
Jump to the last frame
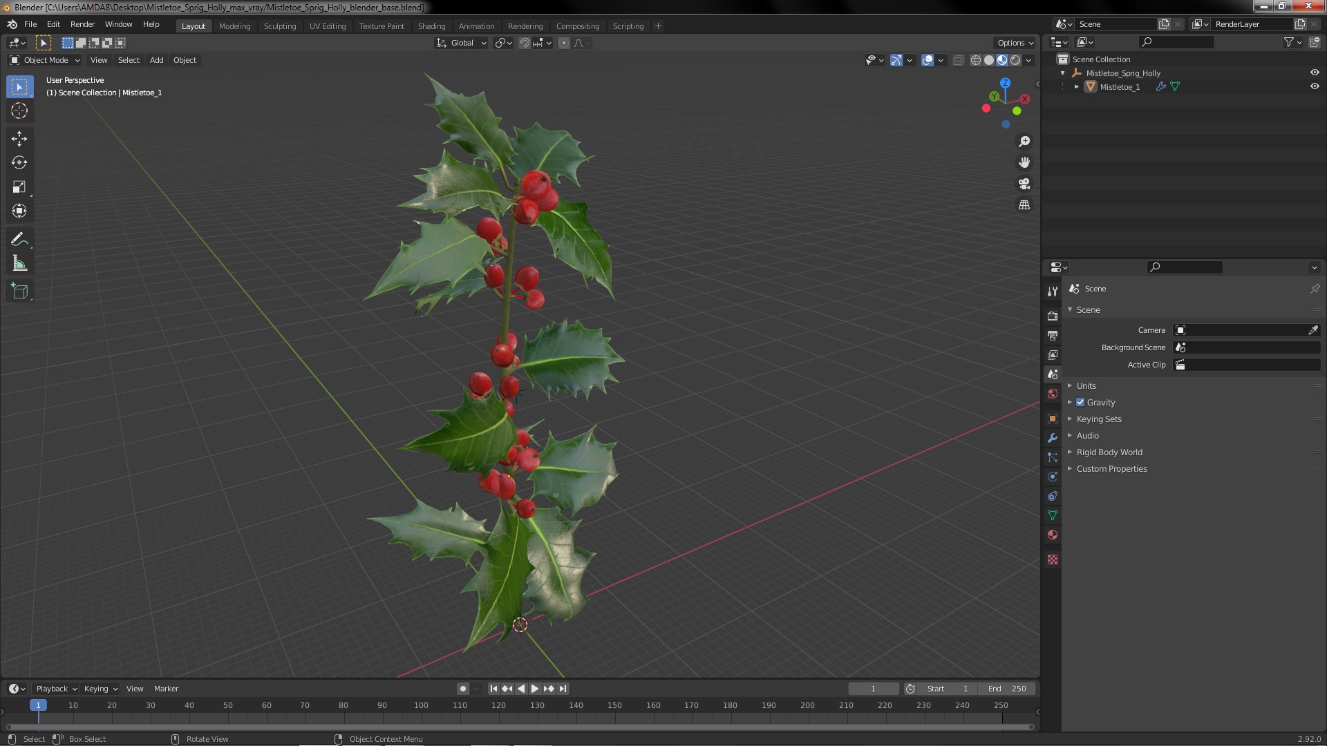[563, 689]
